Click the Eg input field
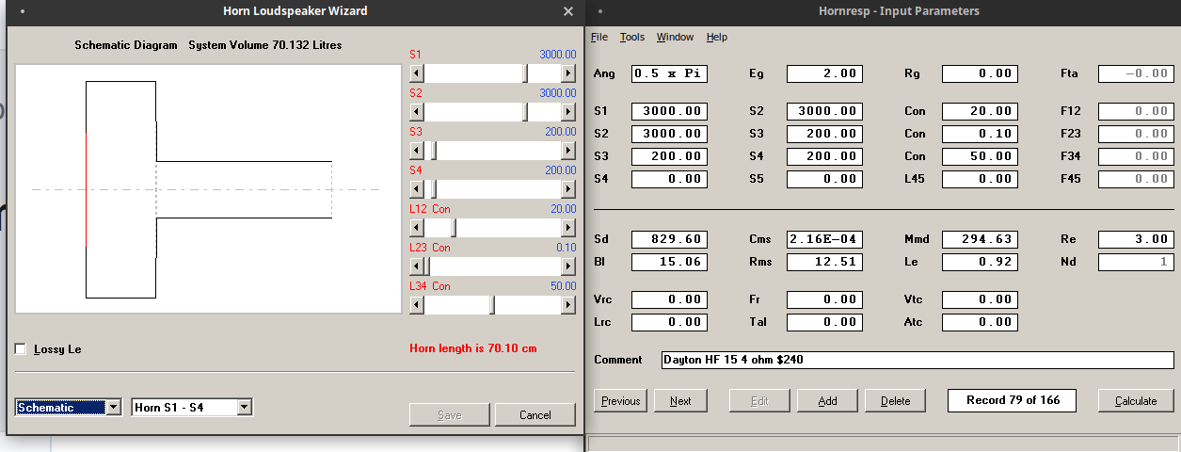Image resolution: width=1181 pixels, height=452 pixels. coord(824,73)
